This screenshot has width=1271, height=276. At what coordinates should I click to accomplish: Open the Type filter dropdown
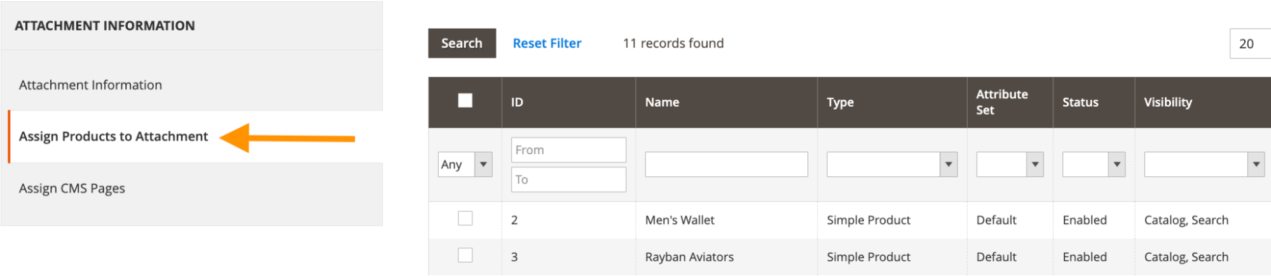pyautogui.click(x=892, y=164)
